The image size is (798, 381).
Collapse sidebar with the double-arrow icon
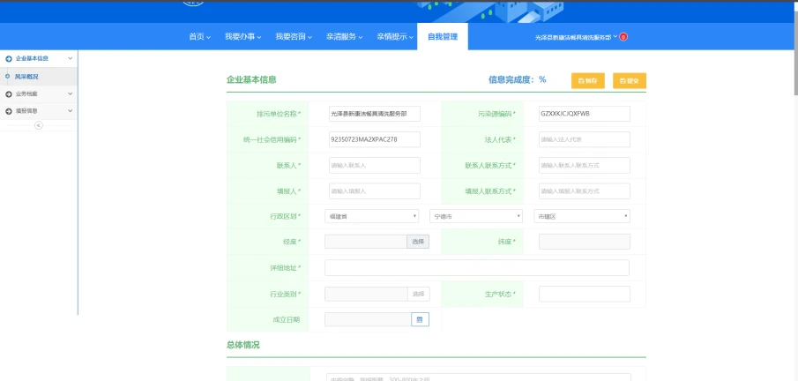point(38,125)
